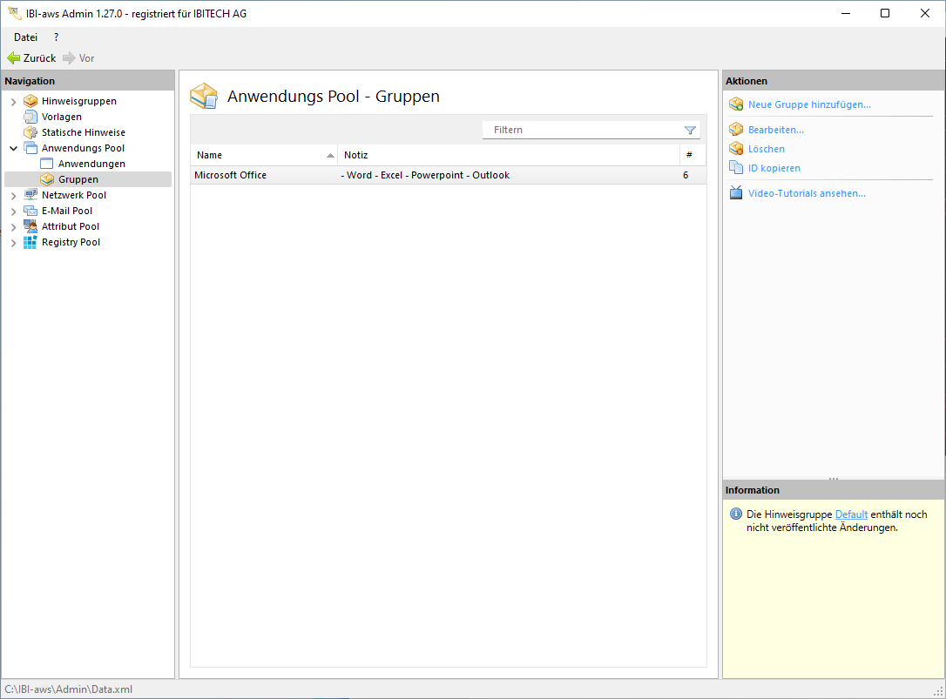This screenshot has width=946, height=699.
Task: Click into the Filtern input field
Action: 584,130
